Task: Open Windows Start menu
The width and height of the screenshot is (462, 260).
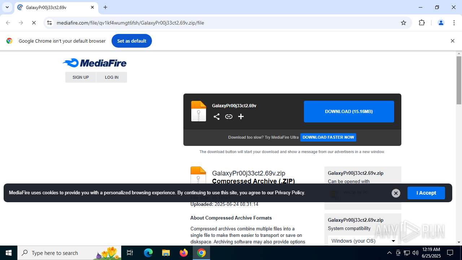Action: tap(9, 253)
